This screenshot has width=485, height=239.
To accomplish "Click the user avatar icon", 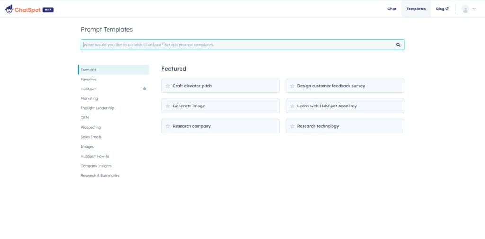I will [x=465, y=9].
